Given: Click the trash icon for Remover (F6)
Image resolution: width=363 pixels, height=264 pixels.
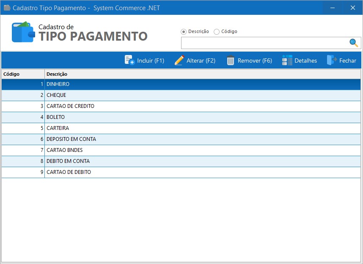Looking at the screenshot, I should tap(230, 60).
